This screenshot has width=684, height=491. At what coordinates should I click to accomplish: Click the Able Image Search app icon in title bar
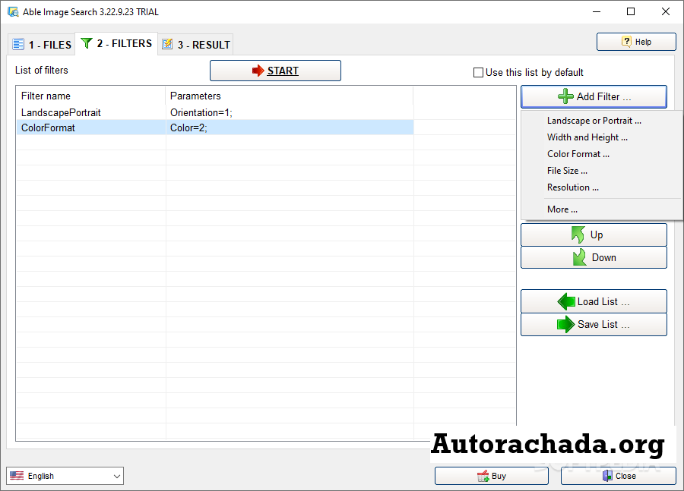(13, 12)
